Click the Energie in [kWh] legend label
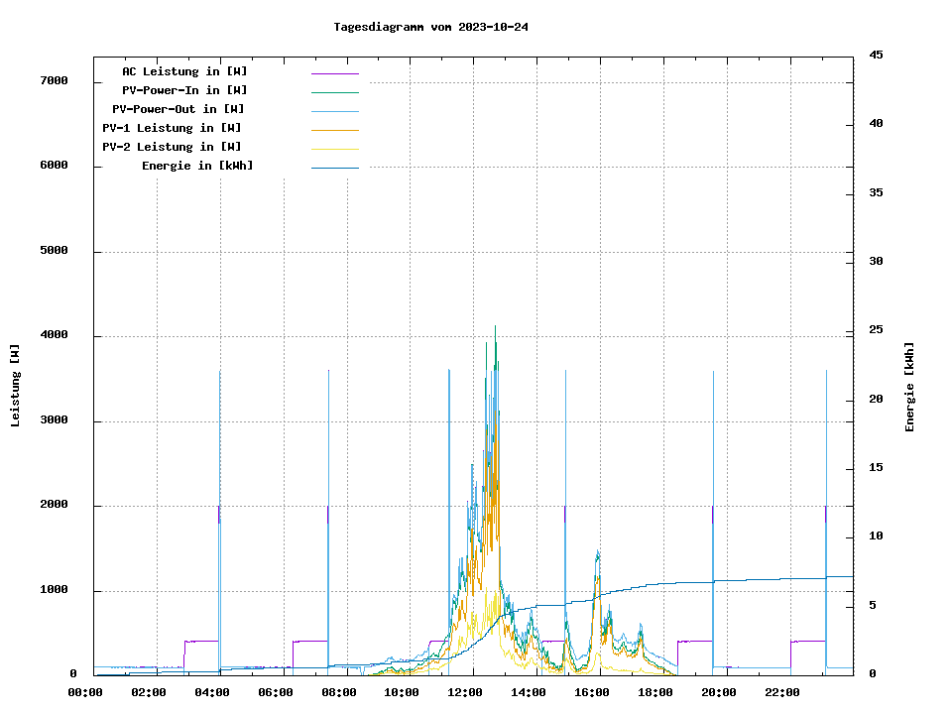The height and width of the screenshot is (714, 952). pos(197,166)
